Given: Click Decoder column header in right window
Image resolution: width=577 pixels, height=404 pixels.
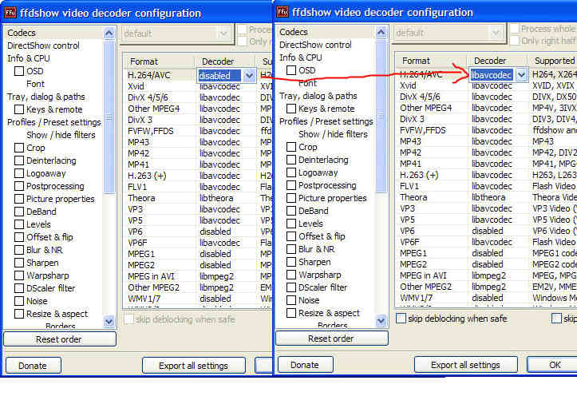Looking at the screenshot, I should point(496,61).
